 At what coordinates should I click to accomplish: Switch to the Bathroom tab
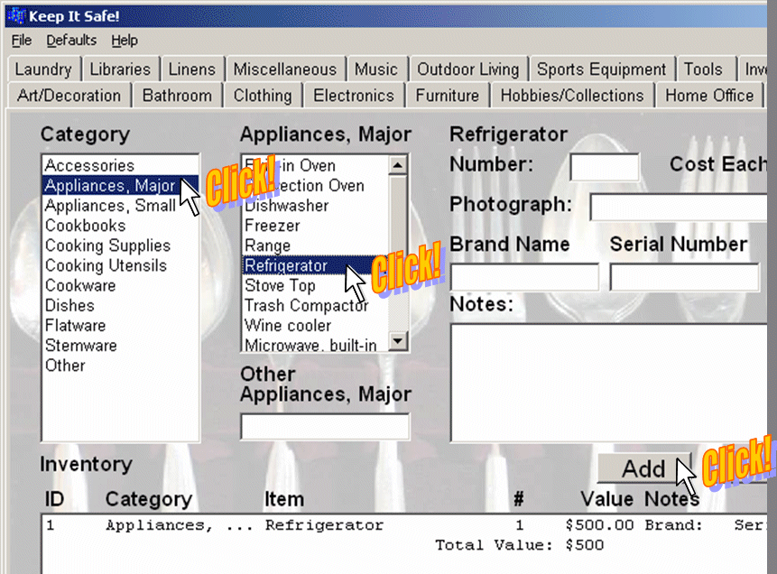click(177, 96)
